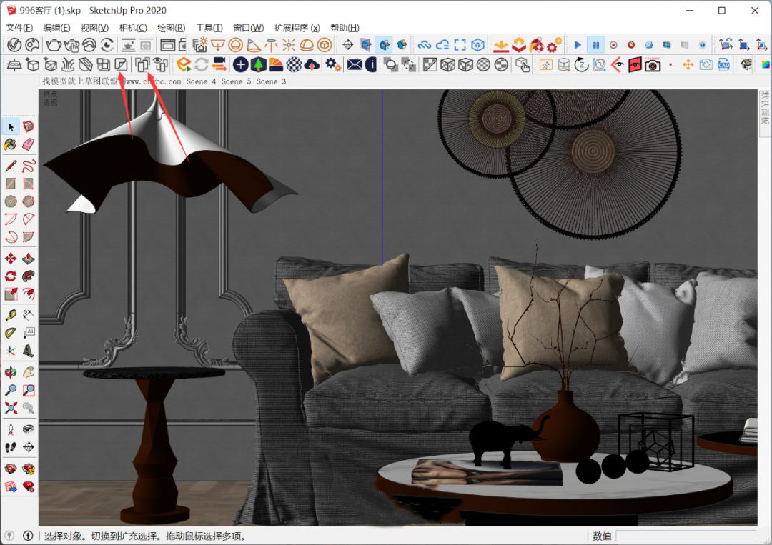Viewport: 772px width, 545px height.
Task: Click the circled info icon on toolbar
Action: (x=371, y=64)
